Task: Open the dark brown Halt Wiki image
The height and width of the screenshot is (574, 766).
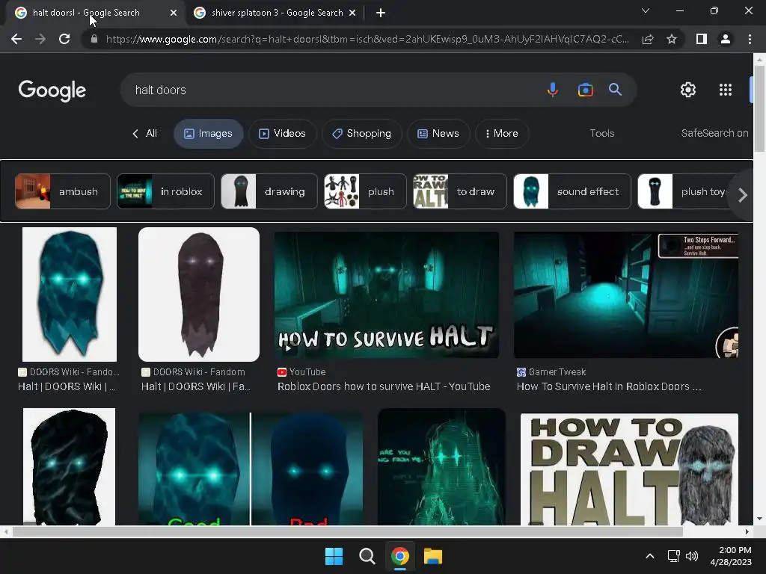Action: [199, 294]
